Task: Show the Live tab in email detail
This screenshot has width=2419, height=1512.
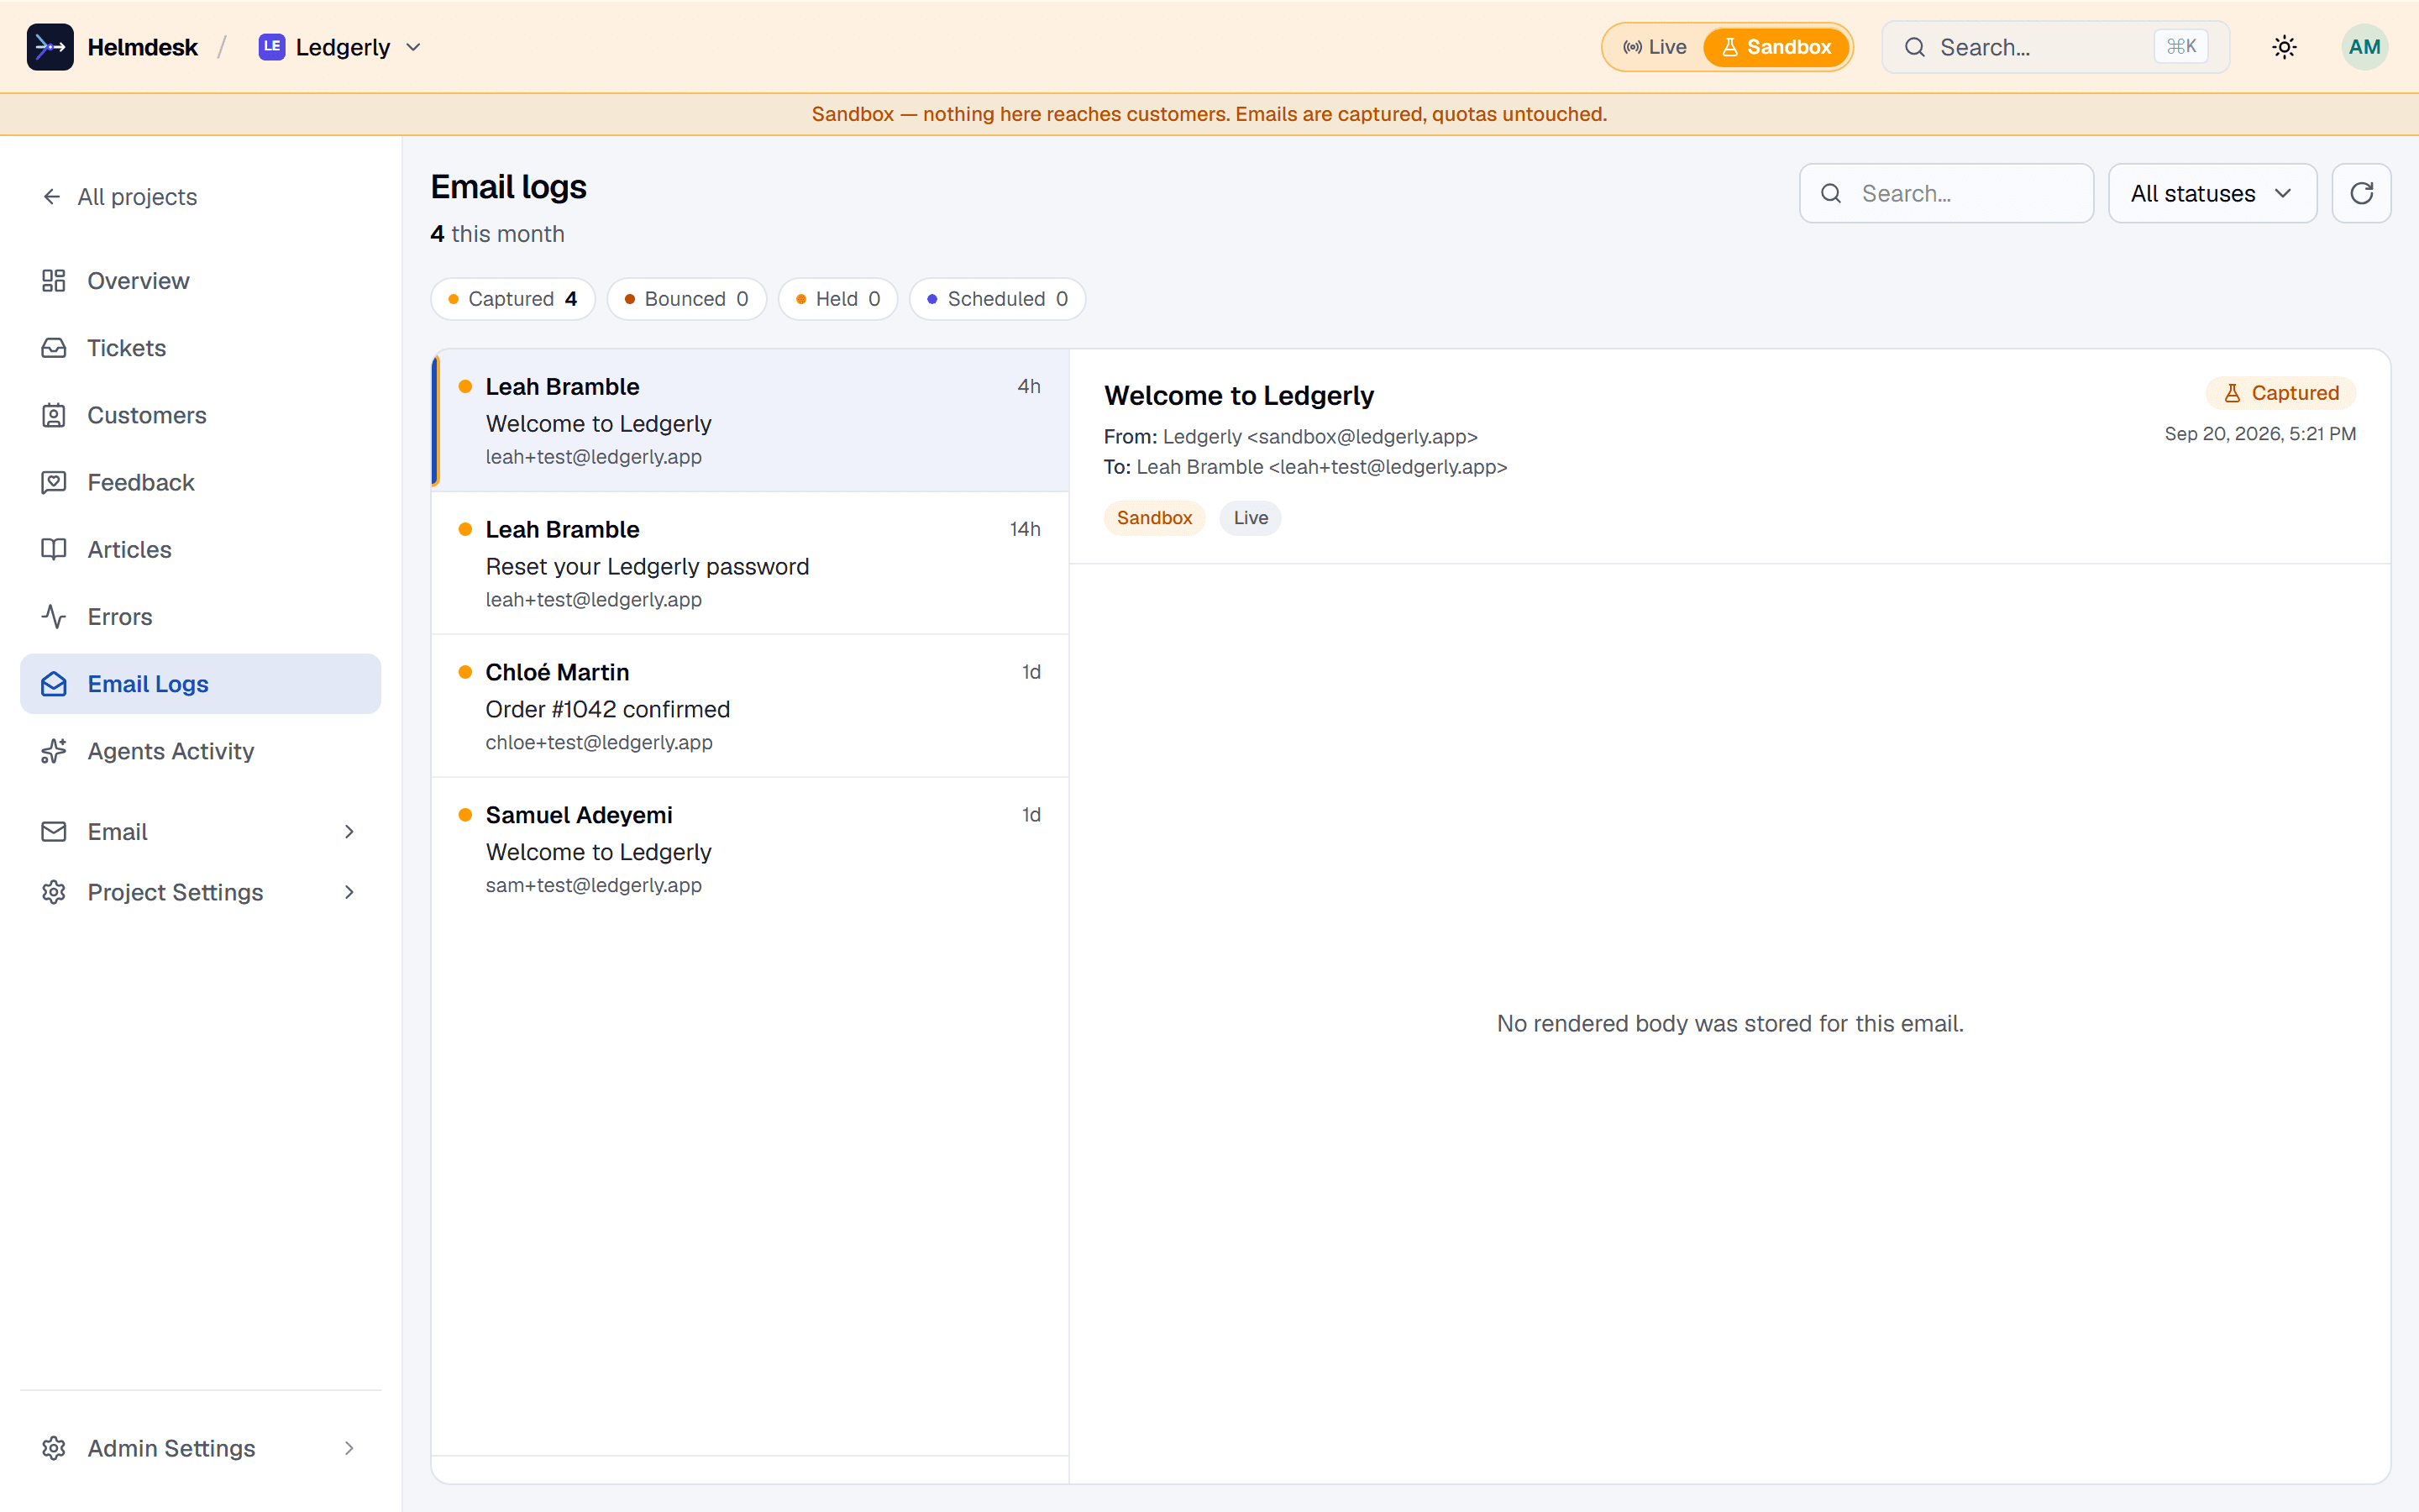Action: coord(1251,518)
